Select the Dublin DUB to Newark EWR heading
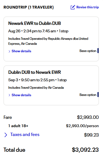103x157 pixels. pos(35,72)
